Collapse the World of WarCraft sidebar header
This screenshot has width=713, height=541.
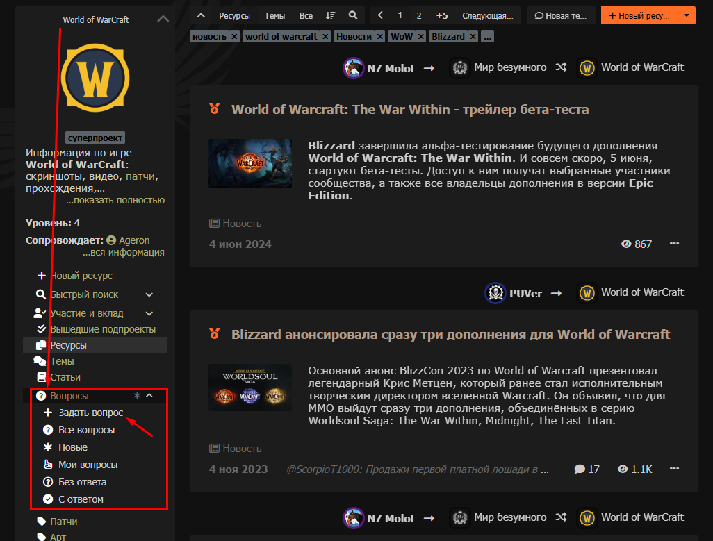point(163,19)
